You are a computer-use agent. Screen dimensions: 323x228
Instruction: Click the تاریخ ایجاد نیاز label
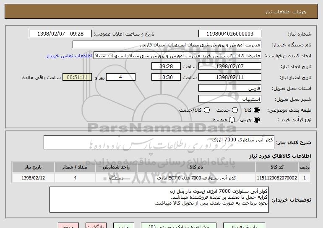[296, 67]
